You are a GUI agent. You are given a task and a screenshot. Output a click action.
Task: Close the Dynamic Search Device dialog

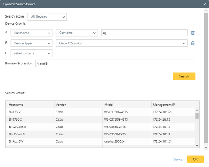[x=205, y=4]
